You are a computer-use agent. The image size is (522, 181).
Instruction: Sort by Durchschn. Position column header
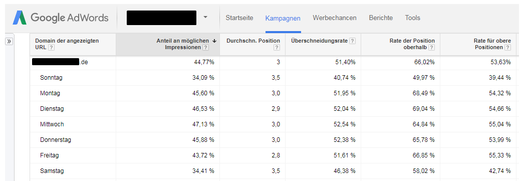(253, 41)
